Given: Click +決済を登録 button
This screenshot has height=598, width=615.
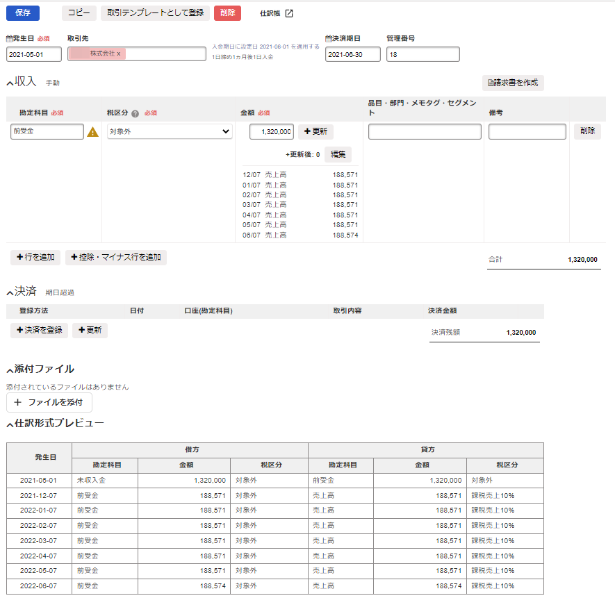Looking at the screenshot, I should (x=39, y=330).
